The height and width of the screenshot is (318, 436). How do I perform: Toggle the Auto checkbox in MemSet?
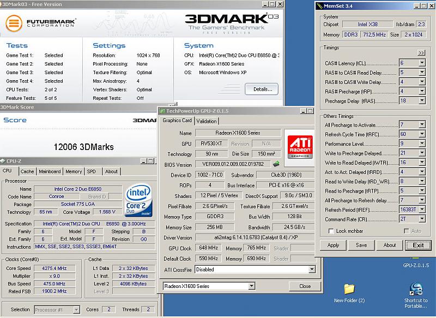pyautogui.click(x=406, y=231)
